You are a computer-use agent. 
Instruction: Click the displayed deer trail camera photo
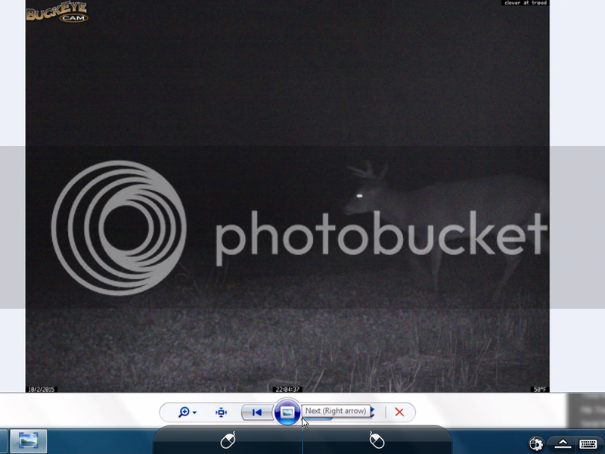coord(287,196)
